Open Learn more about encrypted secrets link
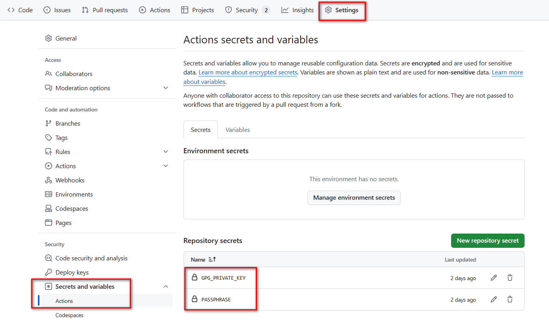The height and width of the screenshot is (323, 549). click(x=248, y=72)
